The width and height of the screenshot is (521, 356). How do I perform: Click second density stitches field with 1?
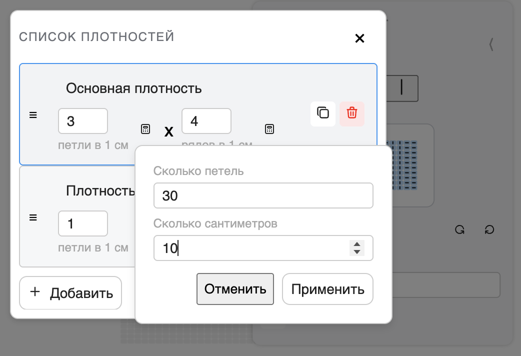point(83,223)
